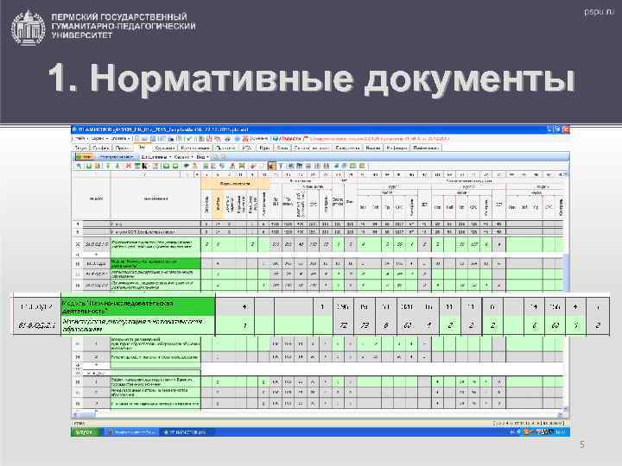Switch to the Практики tab
Image resolution: width=622 pixels, height=466 pixels.
(225, 148)
